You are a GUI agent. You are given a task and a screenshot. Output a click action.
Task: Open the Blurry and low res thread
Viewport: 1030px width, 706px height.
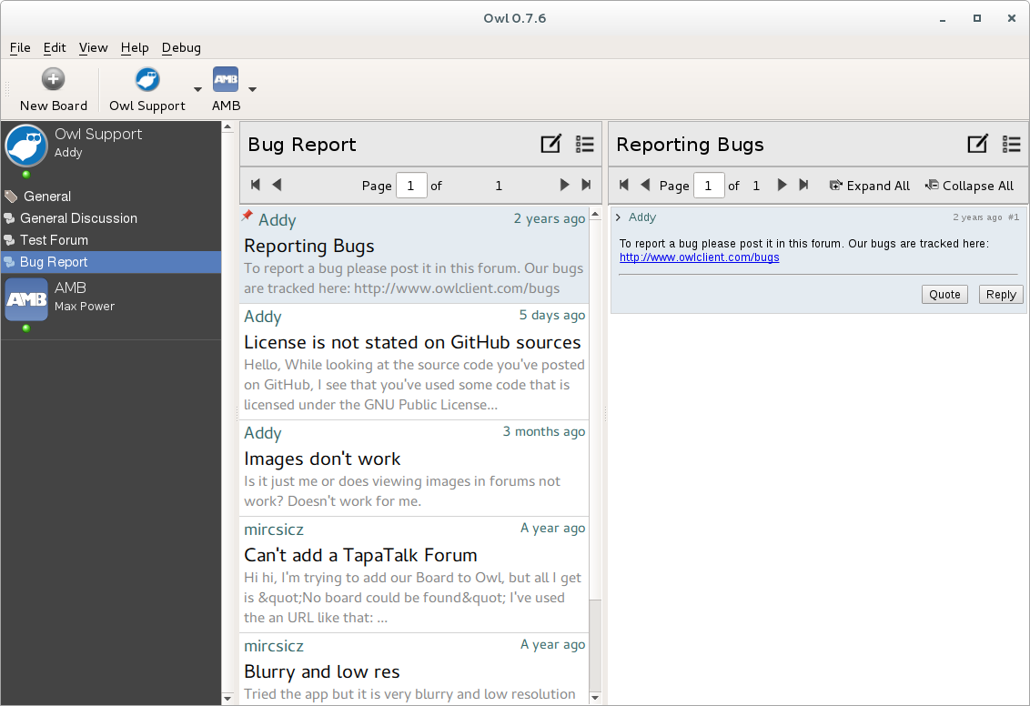click(x=414, y=670)
